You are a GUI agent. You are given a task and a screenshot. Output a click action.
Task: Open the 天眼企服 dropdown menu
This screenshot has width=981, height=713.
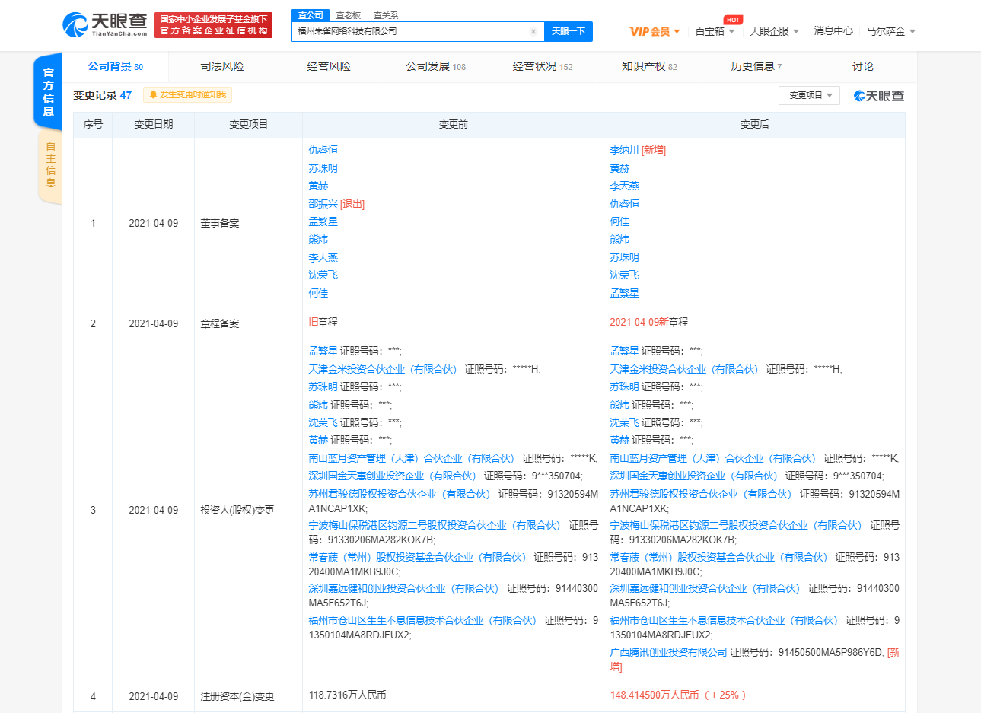(x=774, y=31)
